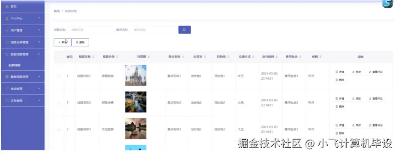The height and width of the screenshot is (155, 398).
Task: Click 查看评论 for row 线路名称2
Action: 376,99
